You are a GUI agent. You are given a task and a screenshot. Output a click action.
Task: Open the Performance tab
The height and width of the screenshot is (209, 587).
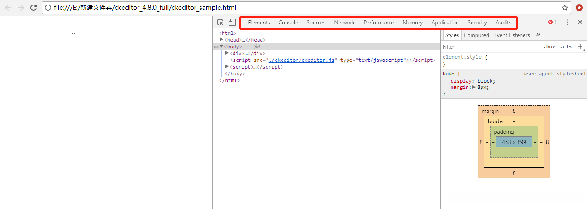[x=379, y=23]
